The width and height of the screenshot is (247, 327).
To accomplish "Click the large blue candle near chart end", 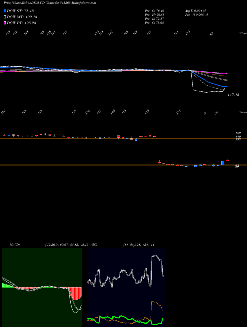I will pyautogui.click(x=223, y=163).
